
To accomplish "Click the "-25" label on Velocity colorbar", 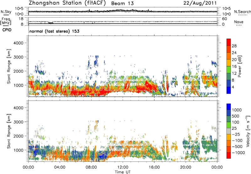I will click(236, 134).
